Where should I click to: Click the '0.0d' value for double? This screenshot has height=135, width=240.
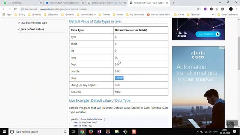117,71
